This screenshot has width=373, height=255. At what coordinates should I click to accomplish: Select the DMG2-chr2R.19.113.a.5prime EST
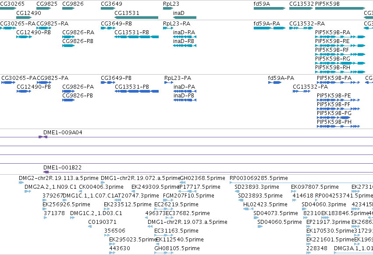click(x=21, y=183)
